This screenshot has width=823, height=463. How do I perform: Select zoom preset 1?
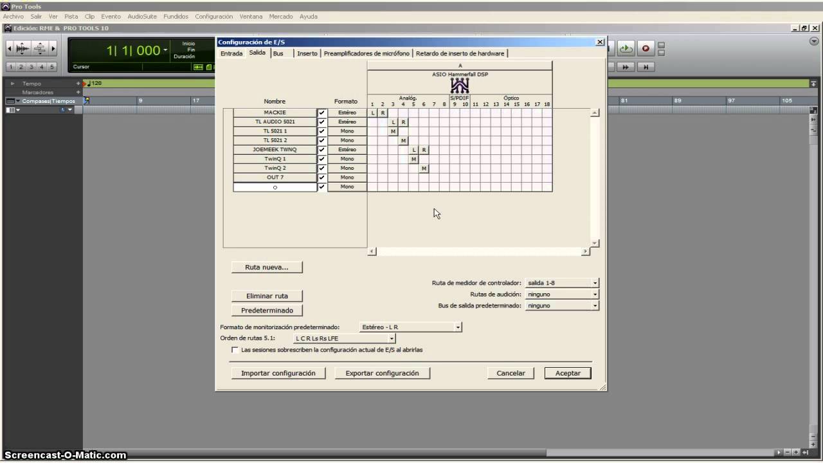tap(11, 67)
